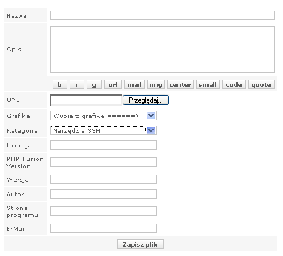Center text using center button
The image size is (283, 256).
pyautogui.click(x=180, y=84)
